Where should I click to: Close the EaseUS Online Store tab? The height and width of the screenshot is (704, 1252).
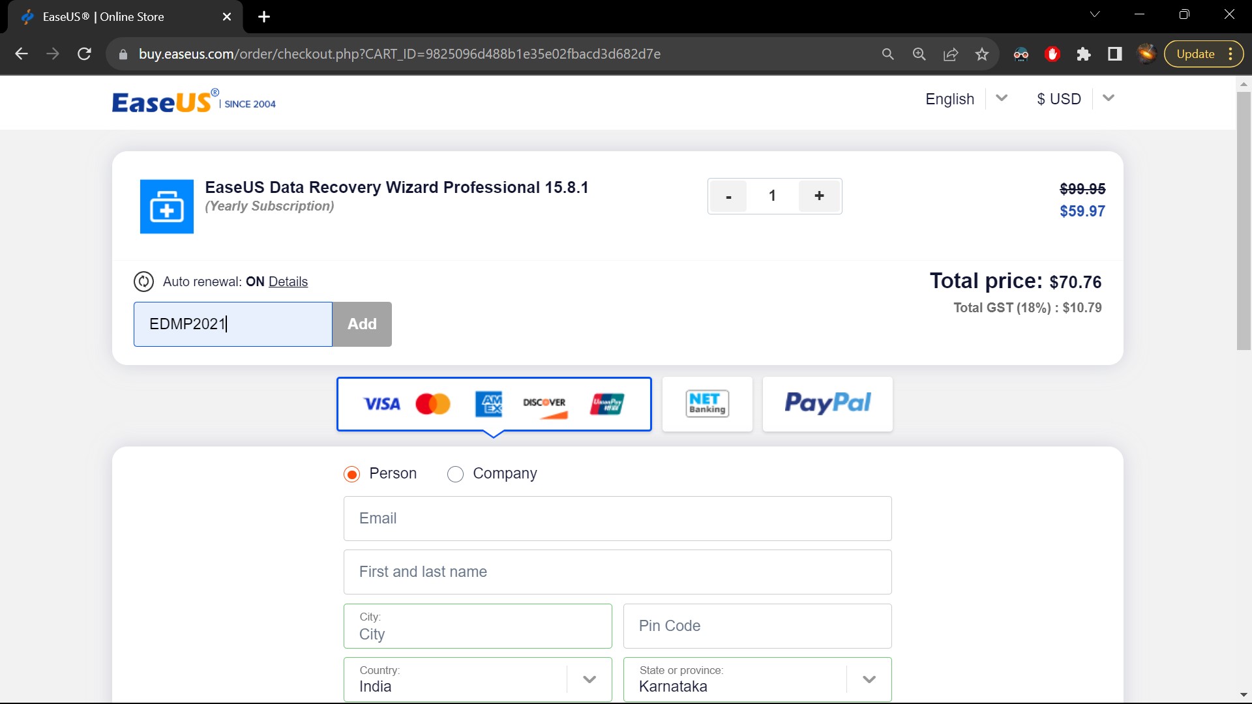point(227,17)
